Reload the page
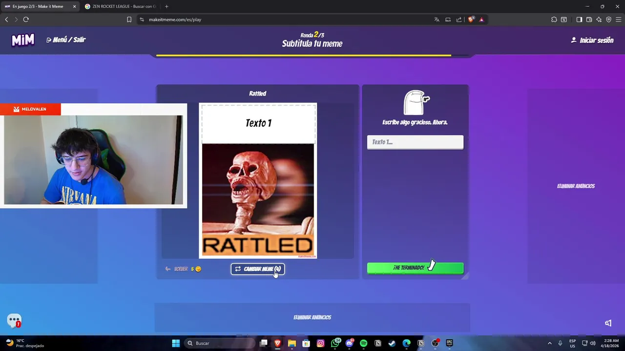The width and height of the screenshot is (625, 351). [x=26, y=19]
